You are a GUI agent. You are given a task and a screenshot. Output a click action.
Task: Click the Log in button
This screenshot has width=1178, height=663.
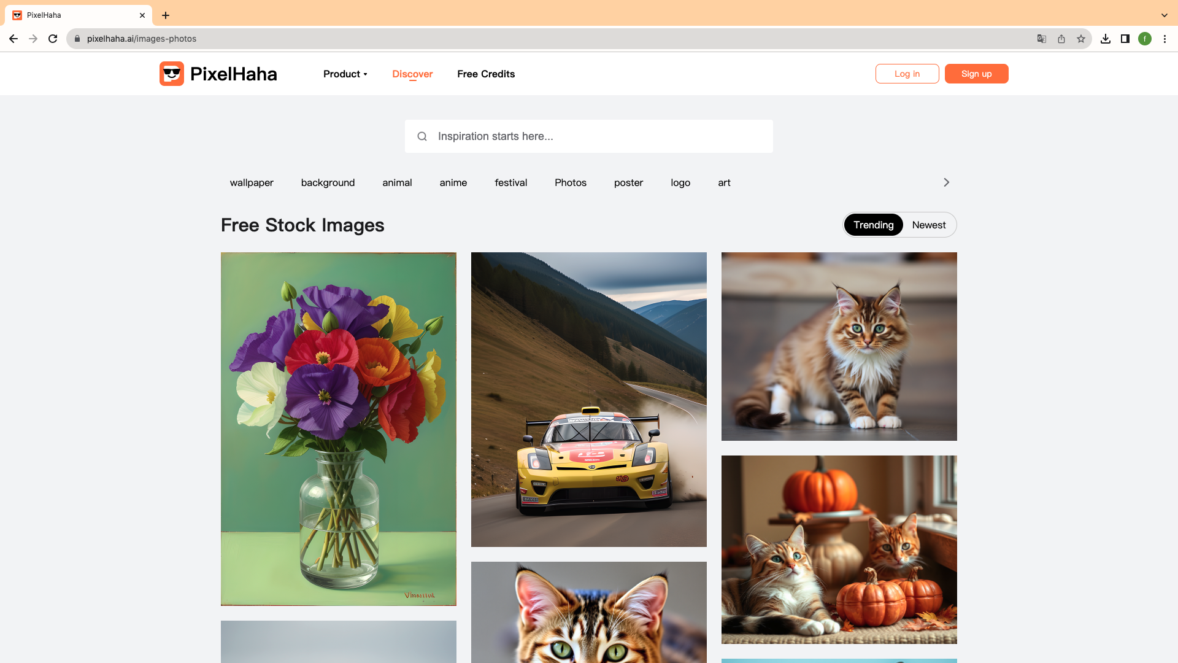tap(907, 74)
